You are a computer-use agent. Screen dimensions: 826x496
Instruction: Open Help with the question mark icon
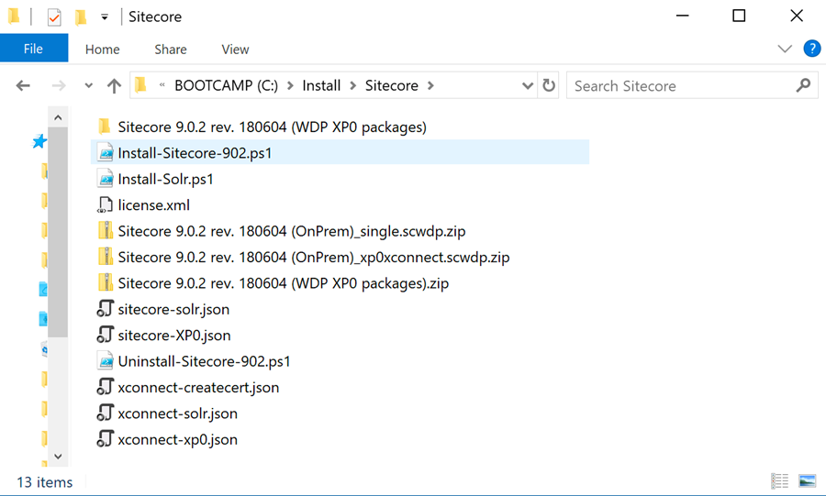[812, 49]
